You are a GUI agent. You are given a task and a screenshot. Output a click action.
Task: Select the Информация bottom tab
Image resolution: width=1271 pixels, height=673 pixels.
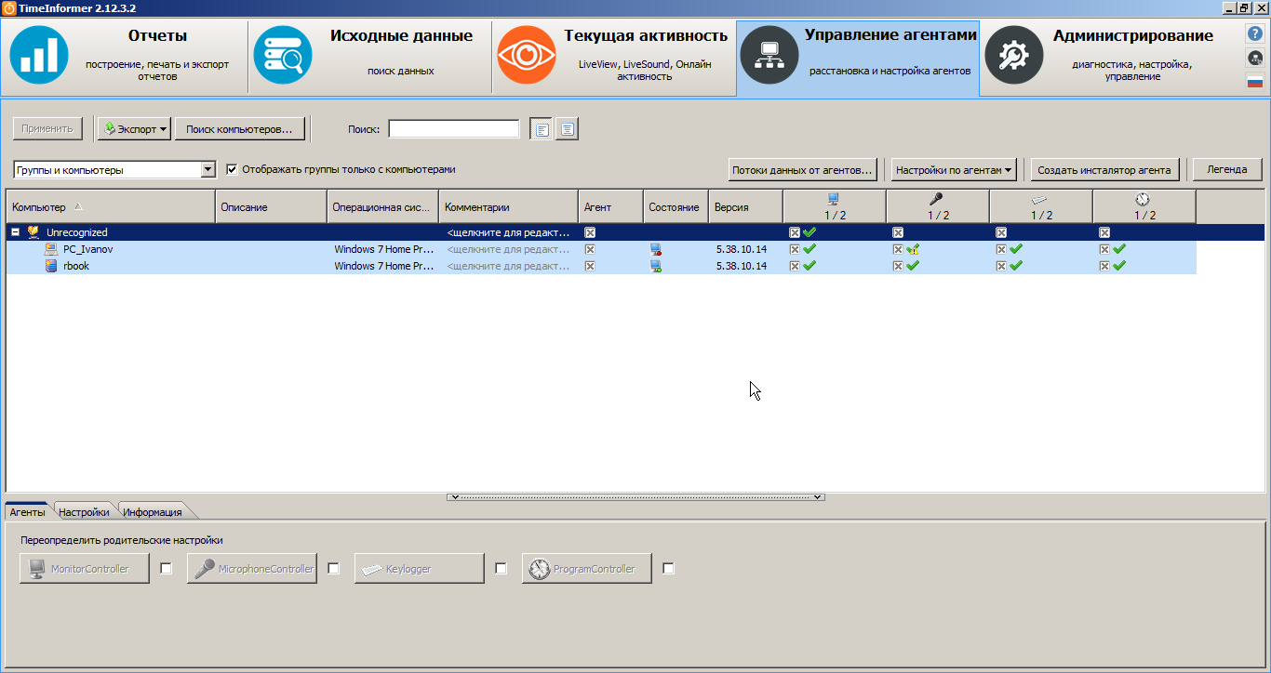click(153, 512)
